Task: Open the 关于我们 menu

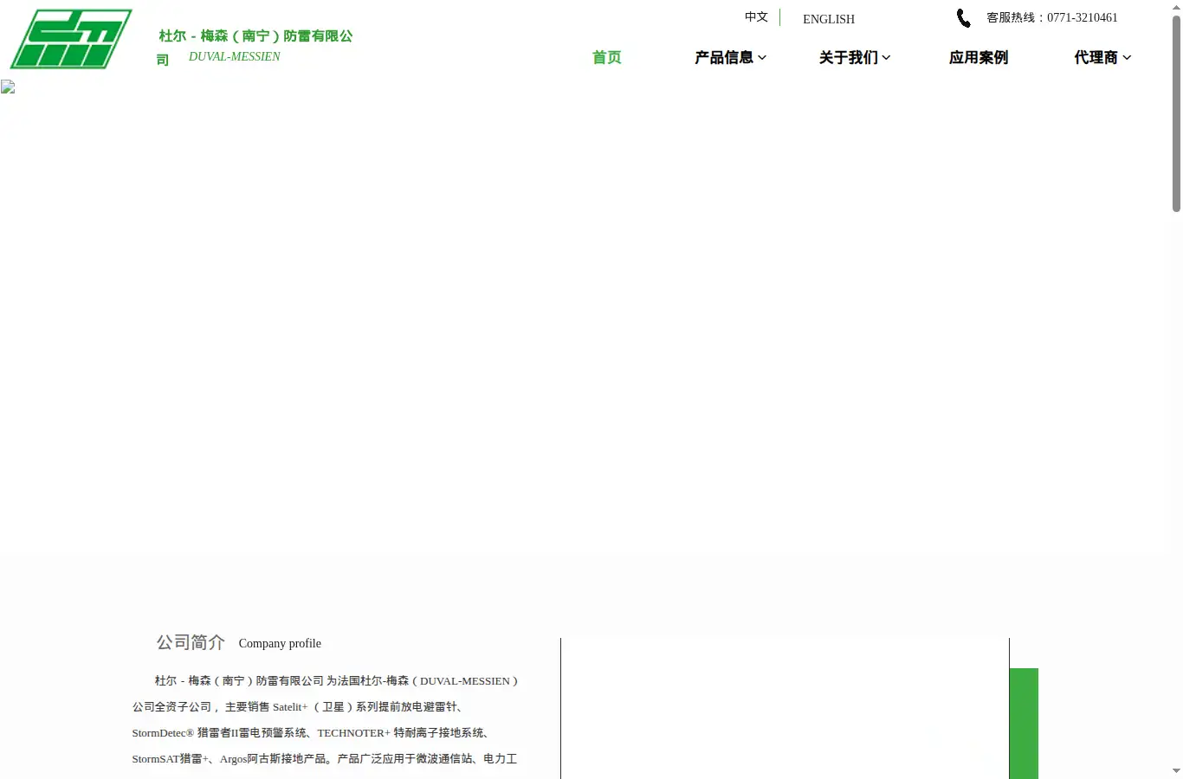Action: pyautogui.click(x=849, y=57)
